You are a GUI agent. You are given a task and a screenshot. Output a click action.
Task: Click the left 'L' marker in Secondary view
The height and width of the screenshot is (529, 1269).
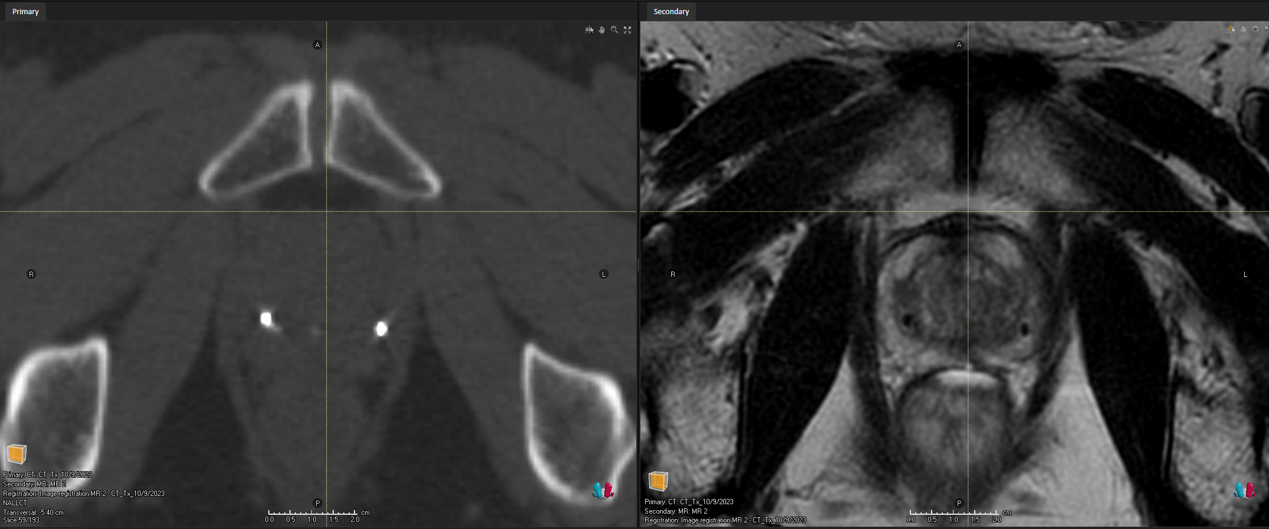(1245, 275)
